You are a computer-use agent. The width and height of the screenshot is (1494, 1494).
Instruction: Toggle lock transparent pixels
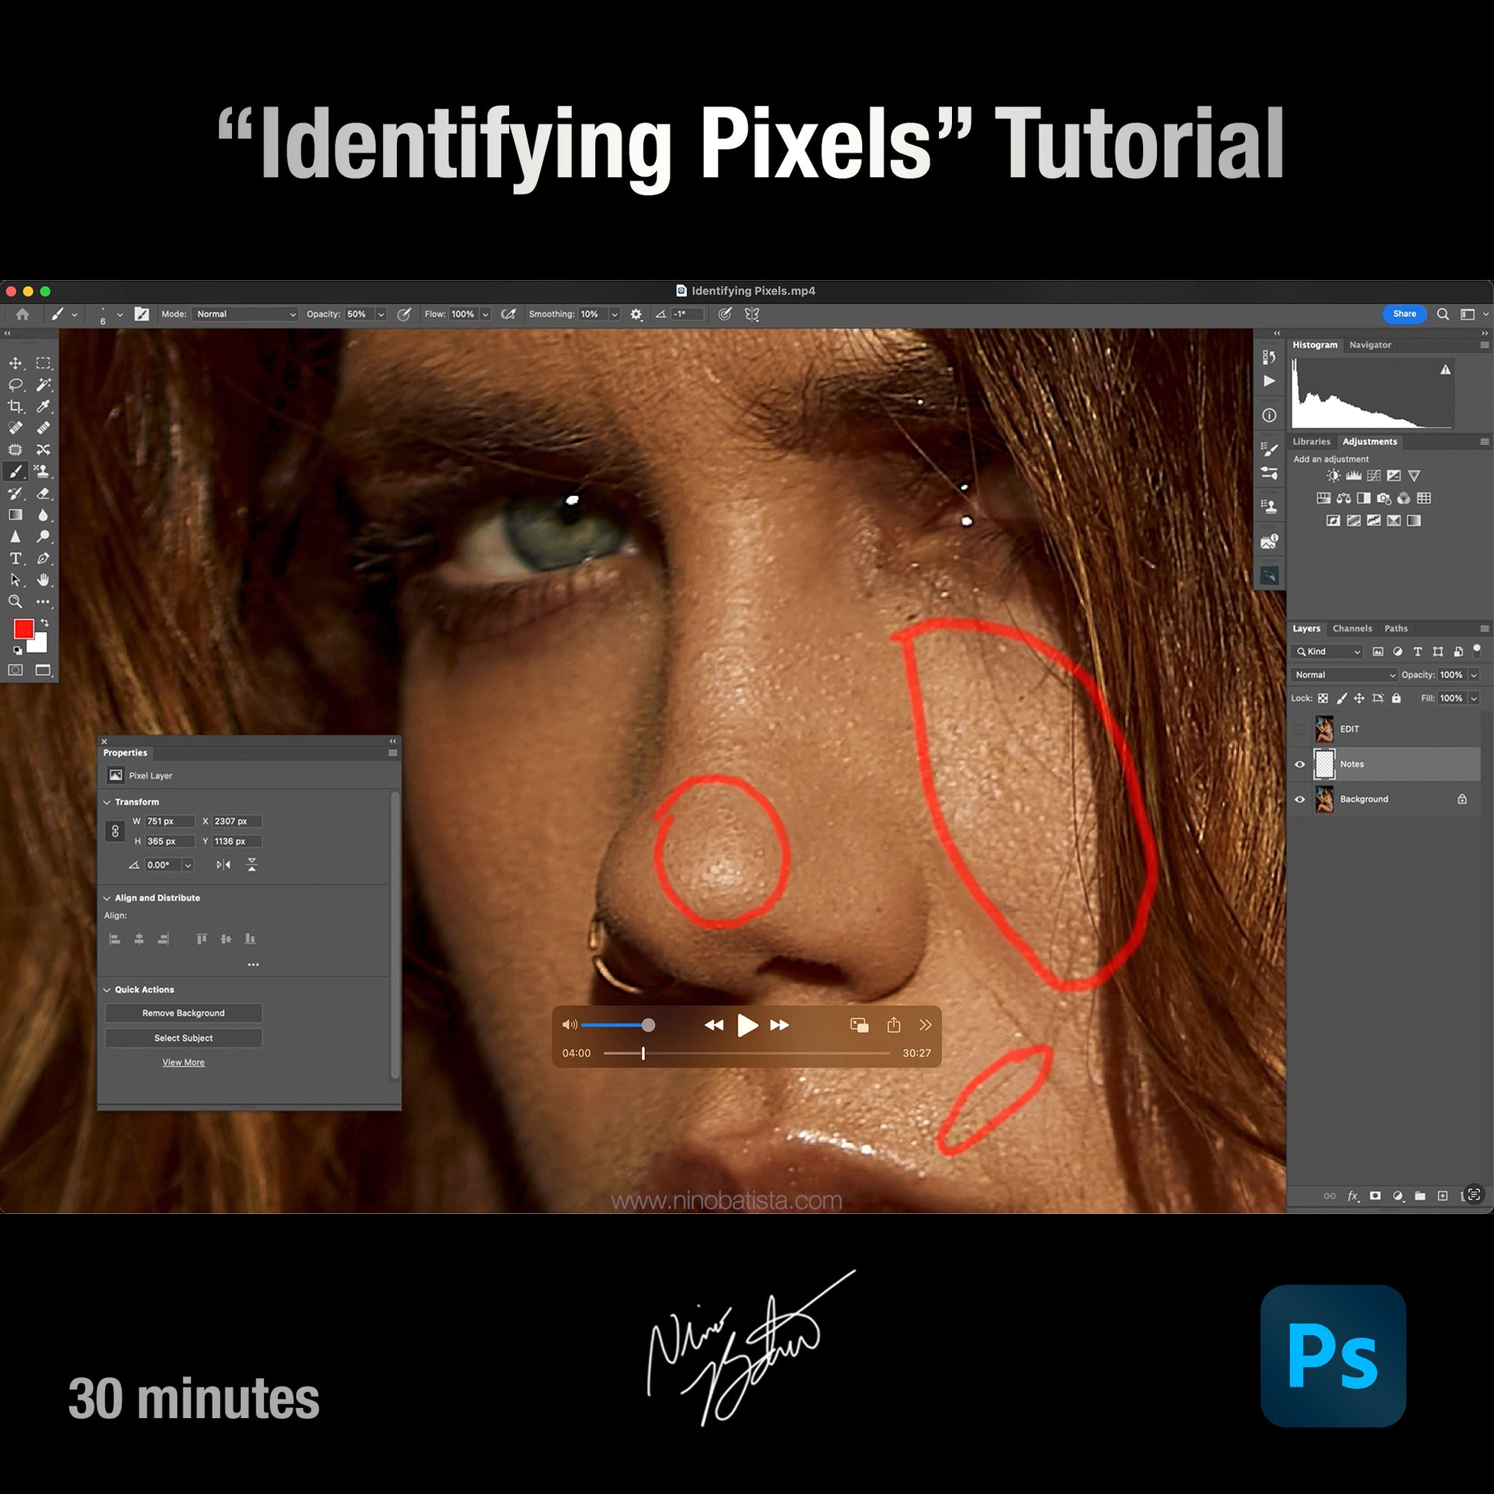(x=1323, y=699)
